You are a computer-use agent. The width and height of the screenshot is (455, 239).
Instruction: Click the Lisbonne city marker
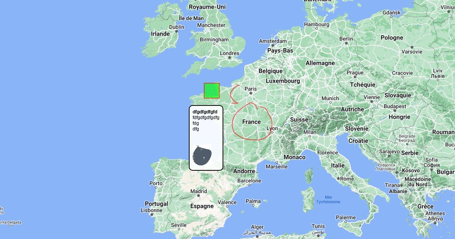[152, 214]
